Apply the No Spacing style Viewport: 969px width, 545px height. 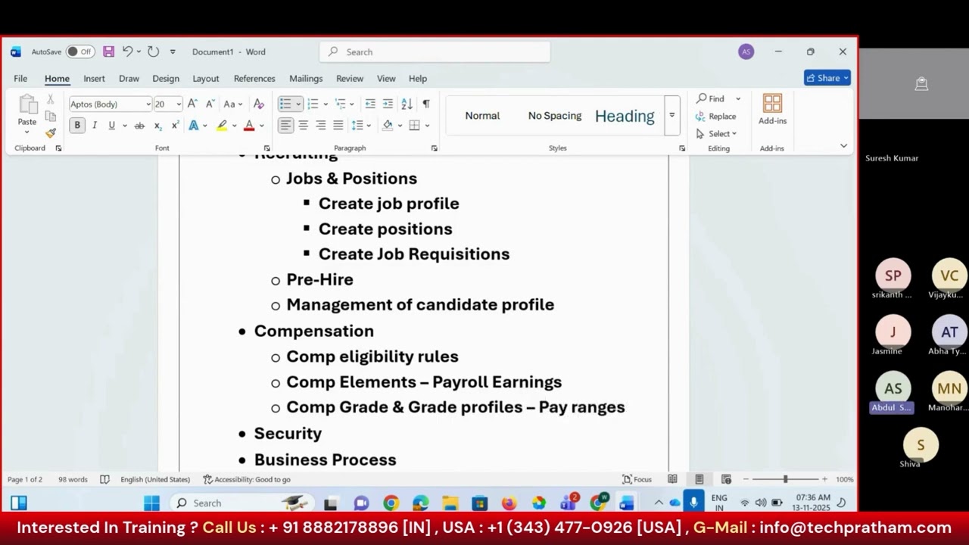(x=555, y=116)
